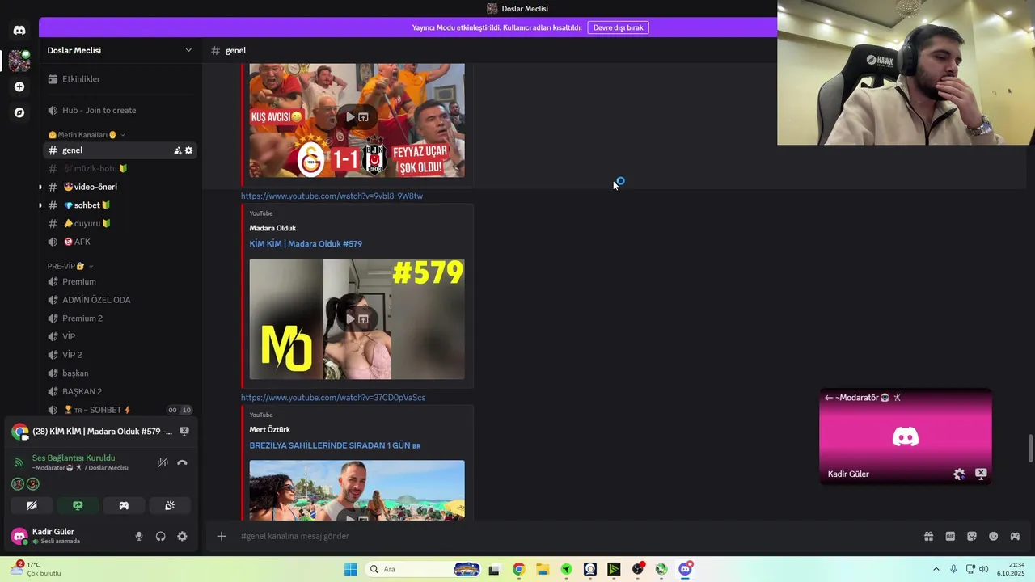Viewport: 1035px width, 582px height.
Task: Mute microphone next to Kadir Güler
Action: [139, 536]
